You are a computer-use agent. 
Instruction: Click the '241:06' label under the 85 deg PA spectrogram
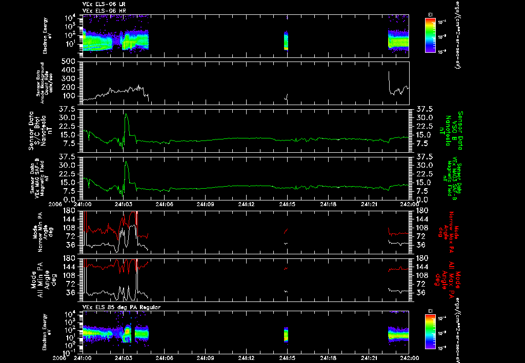[164, 357]
